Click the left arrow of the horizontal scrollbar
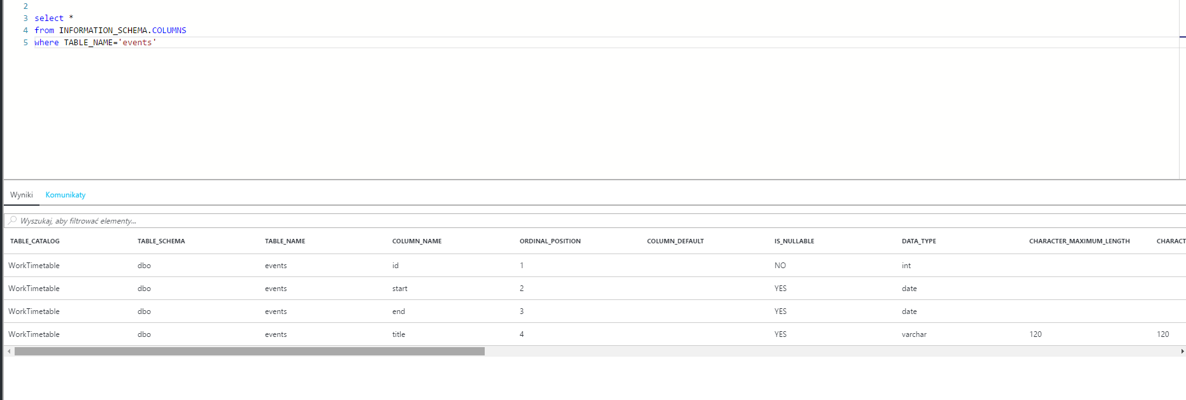 coord(9,351)
